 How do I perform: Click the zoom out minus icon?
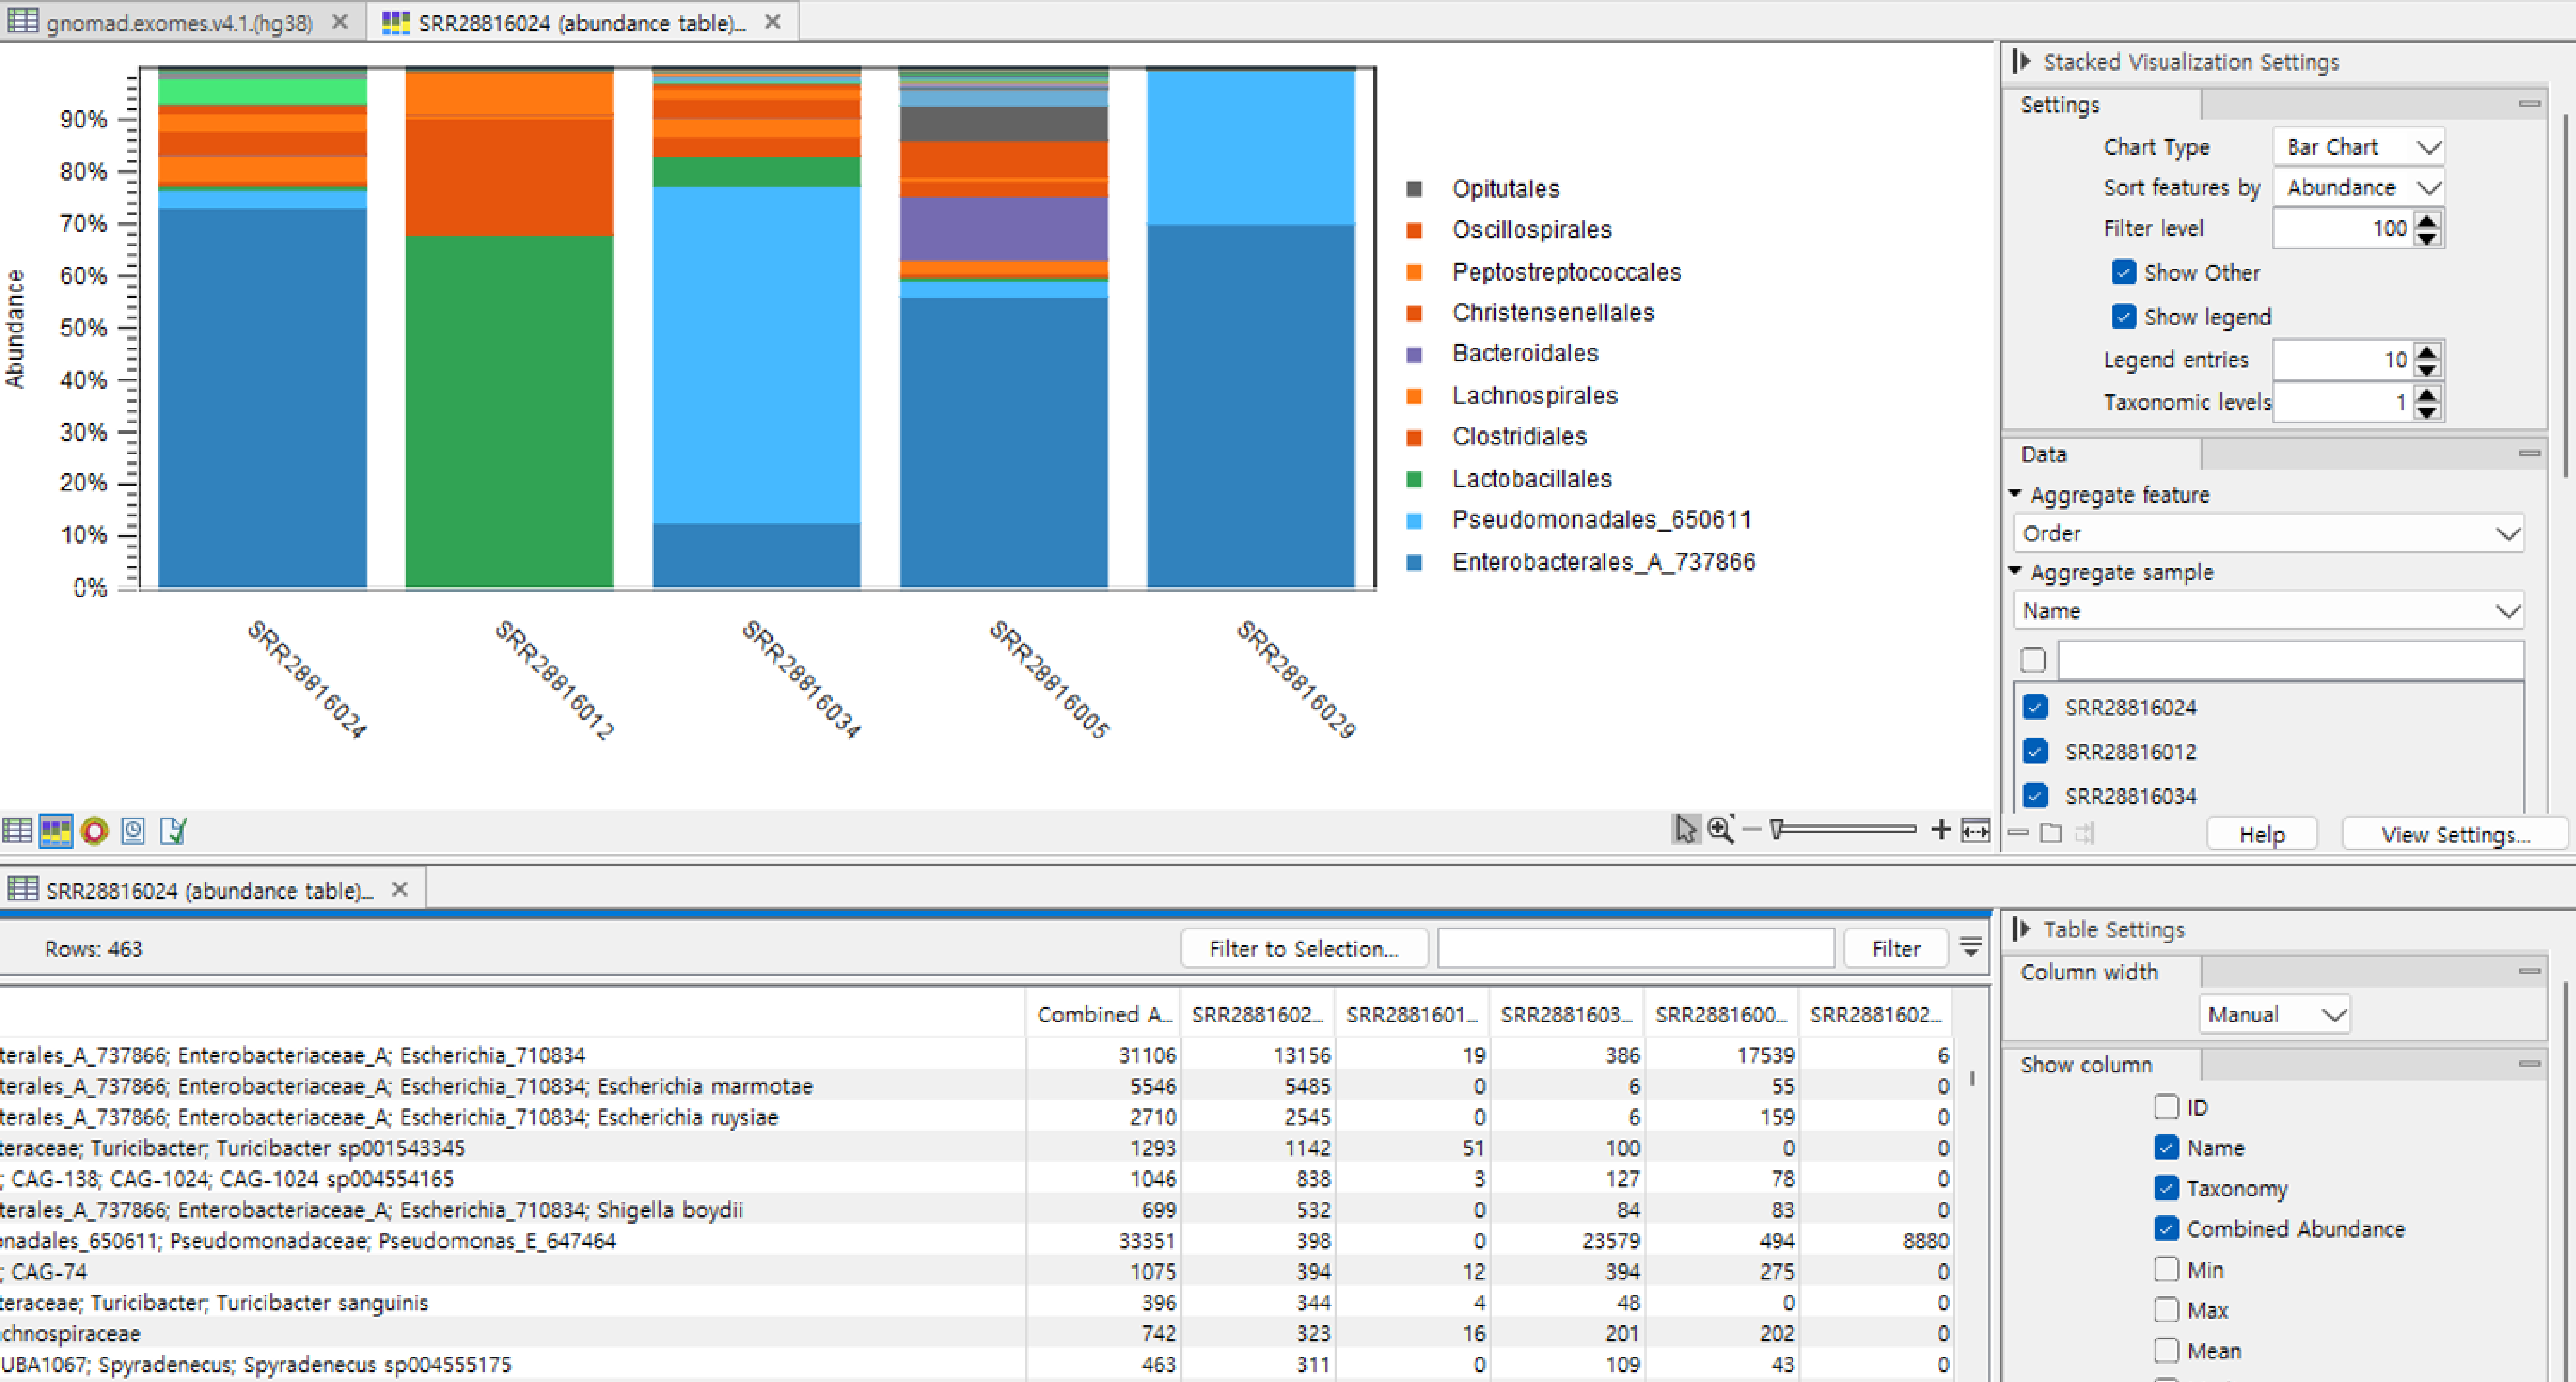pyautogui.click(x=1751, y=829)
